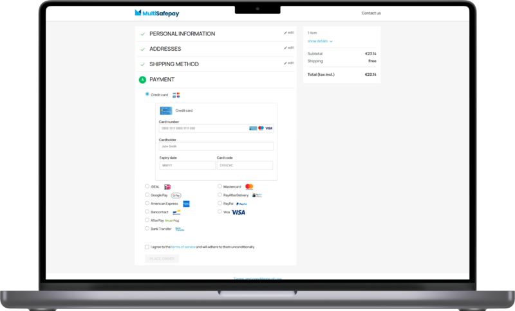Focus the Cardholder name field

216,146
